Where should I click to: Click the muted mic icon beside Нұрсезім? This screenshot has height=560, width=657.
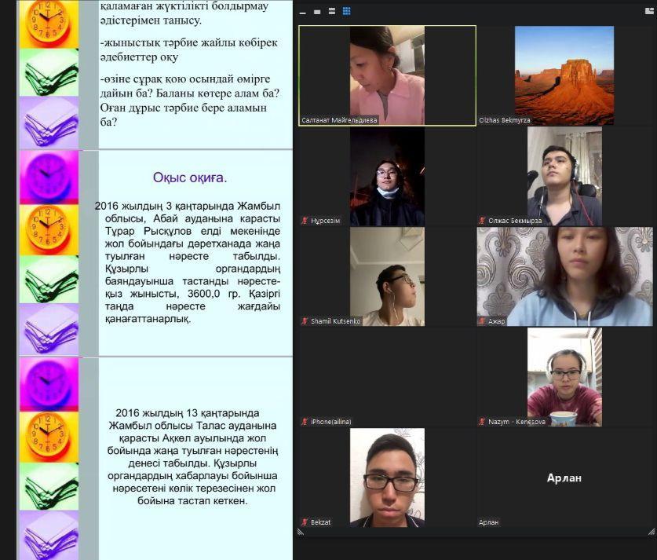pos(305,221)
